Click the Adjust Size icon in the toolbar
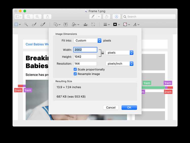190x143 pixels. point(93,25)
